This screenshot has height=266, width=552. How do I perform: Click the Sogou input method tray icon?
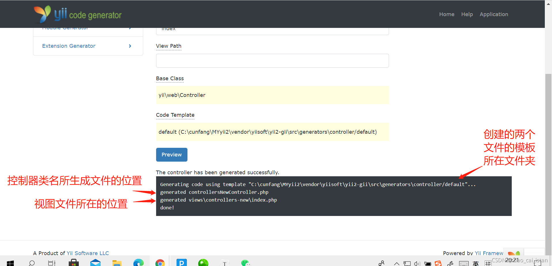[x=438, y=263]
